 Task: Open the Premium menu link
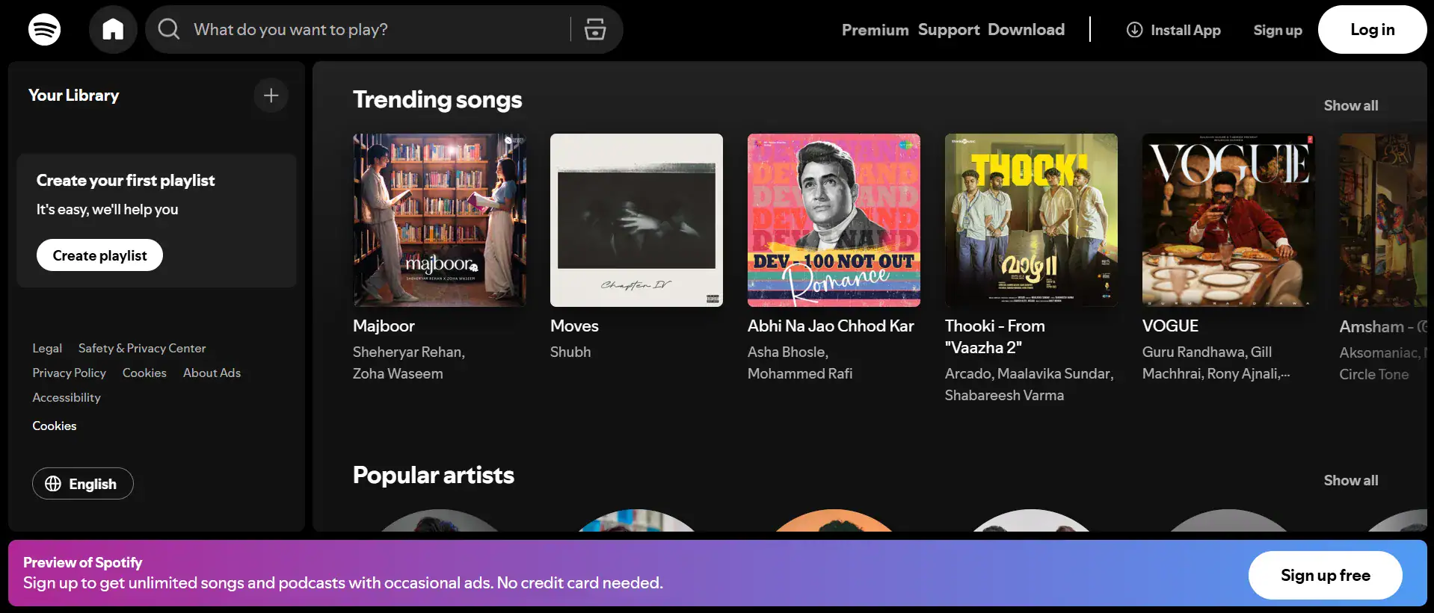pos(875,30)
